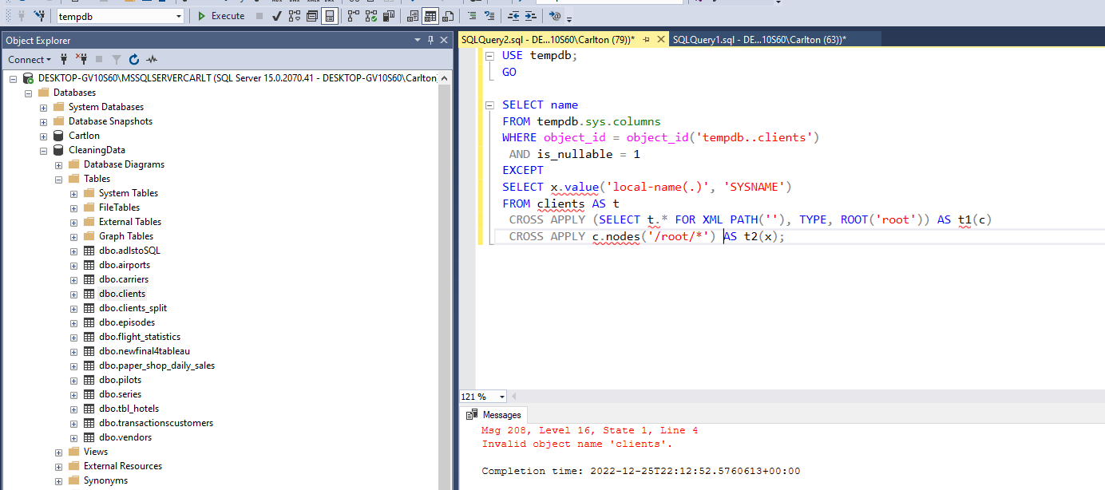Switch output to Results to Text

pos(412,16)
